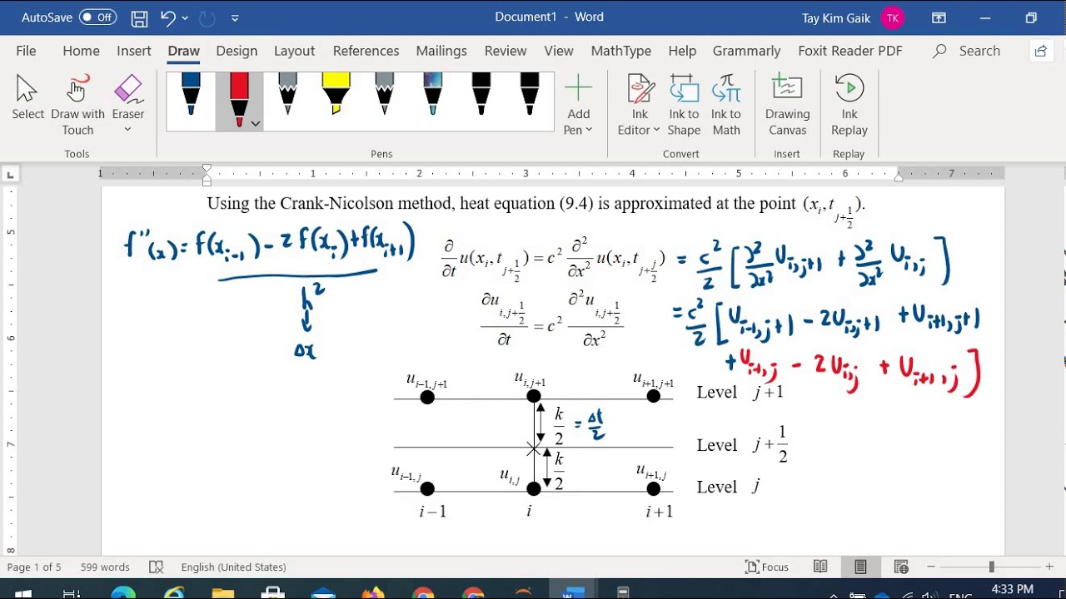1066x599 pixels.
Task: Pick the Eraser tool
Action: pyautogui.click(x=127, y=96)
